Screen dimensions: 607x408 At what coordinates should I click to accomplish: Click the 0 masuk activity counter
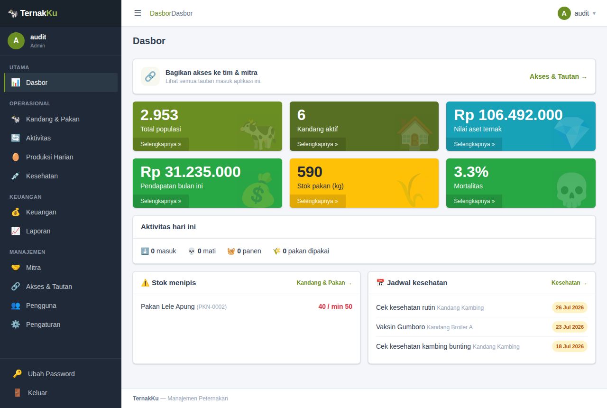pyautogui.click(x=158, y=251)
